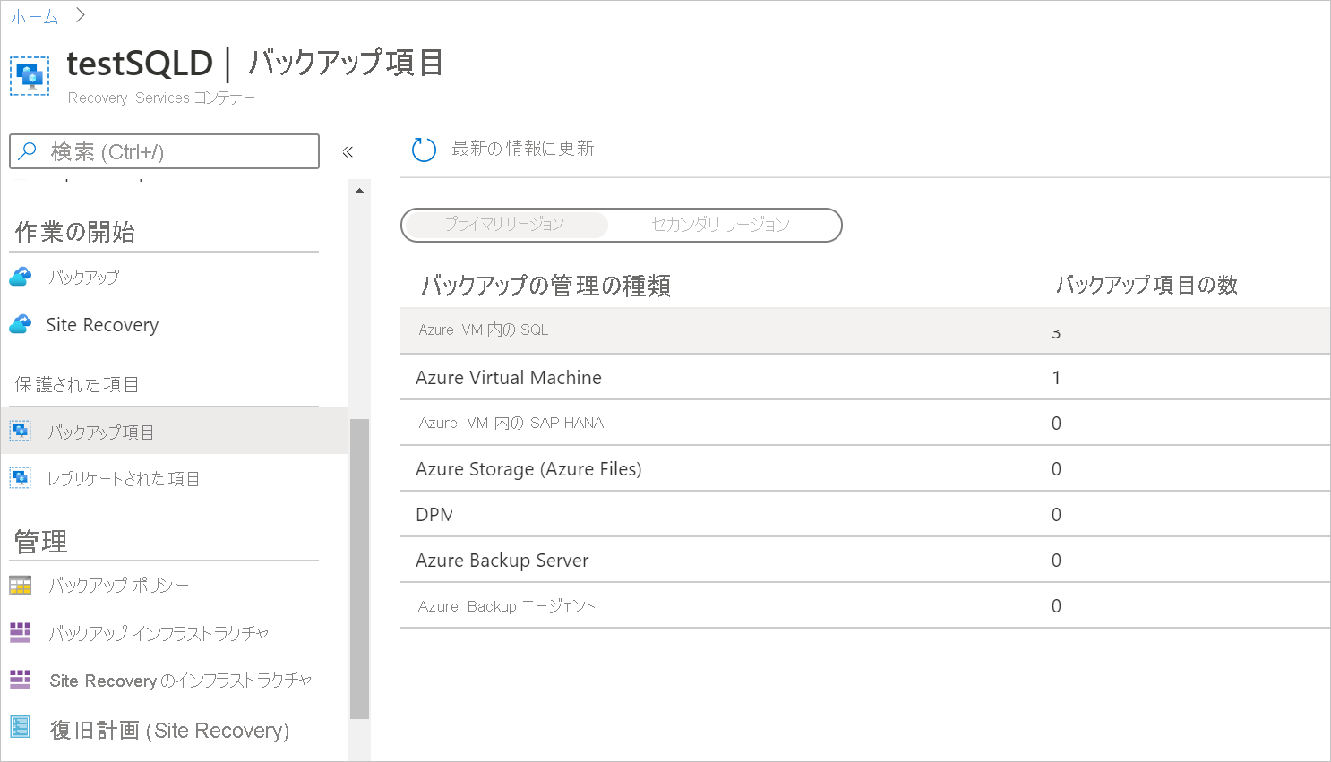The image size is (1331, 762).
Task: Open the ホーム breadcrumb link
Action: pos(34,16)
